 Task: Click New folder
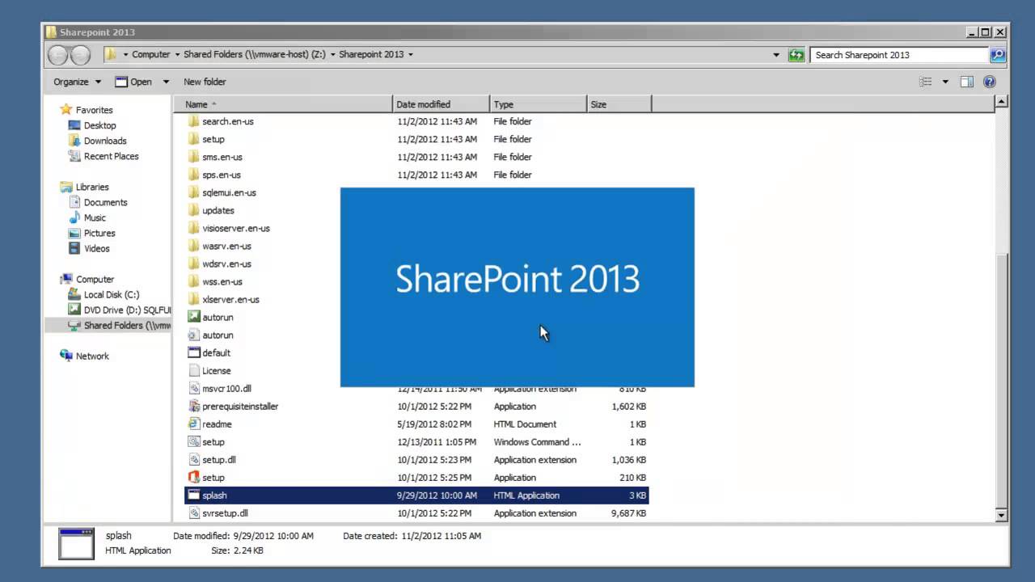click(x=205, y=82)
